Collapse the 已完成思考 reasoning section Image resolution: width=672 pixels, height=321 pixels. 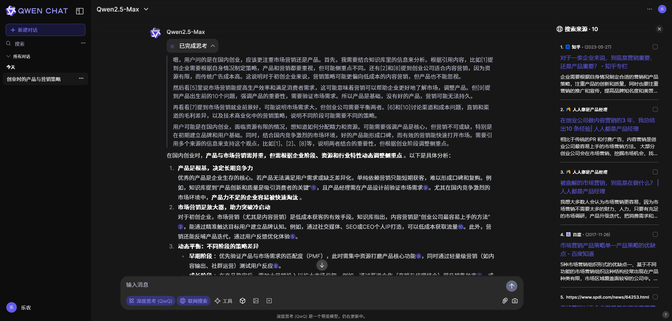pyautogui.click(x=213, y=45)
